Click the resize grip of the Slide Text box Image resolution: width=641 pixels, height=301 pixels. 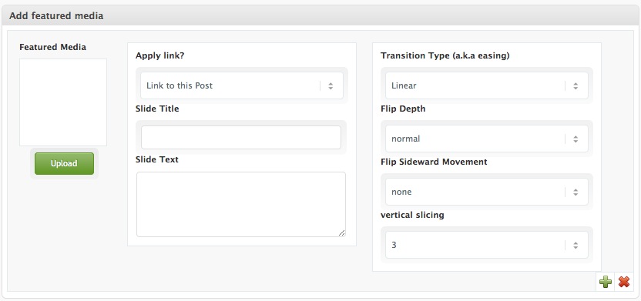(x=342, y=232)
